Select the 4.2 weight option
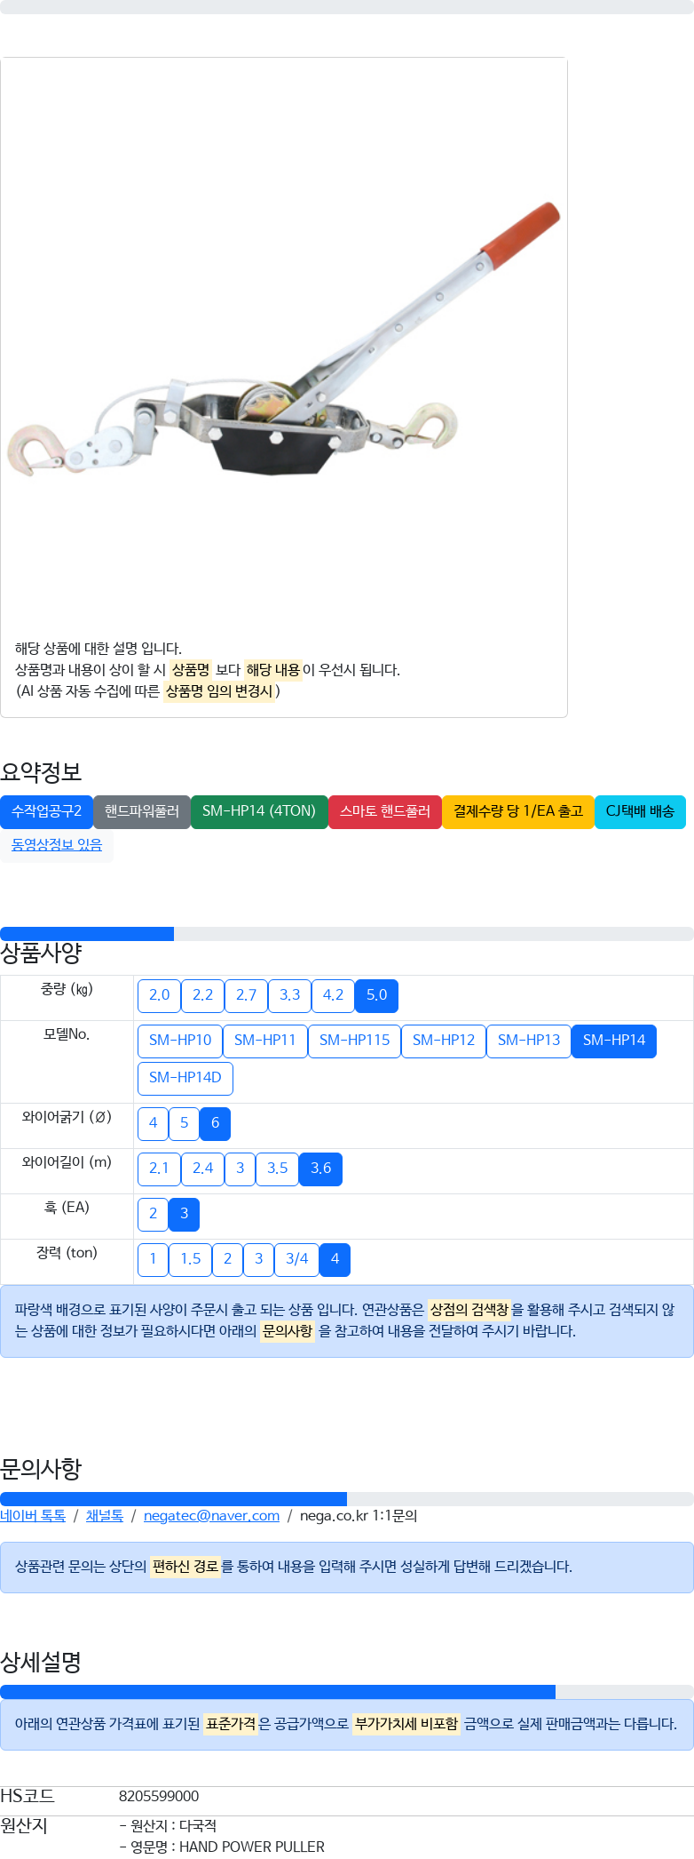Screen dimensions: 694x1859 [333, 995]
